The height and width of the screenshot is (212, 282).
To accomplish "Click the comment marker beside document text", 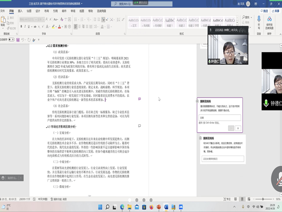I will point(139,99).
